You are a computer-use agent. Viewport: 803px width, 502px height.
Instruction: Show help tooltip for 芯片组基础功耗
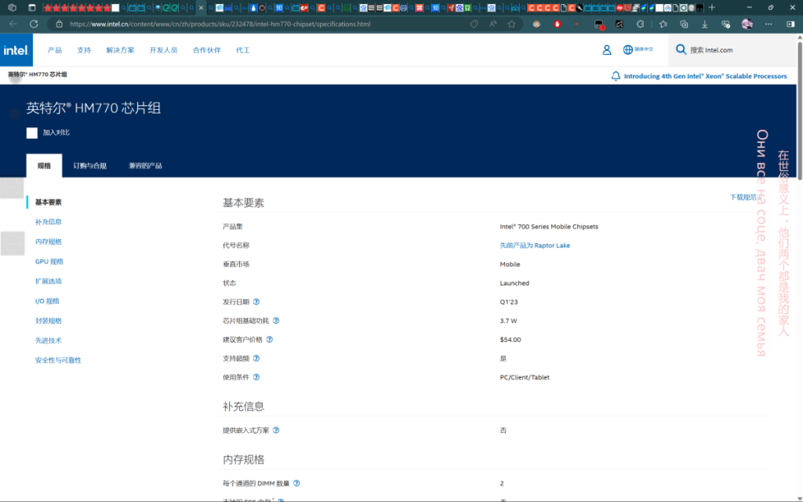(x=276, y=321)
